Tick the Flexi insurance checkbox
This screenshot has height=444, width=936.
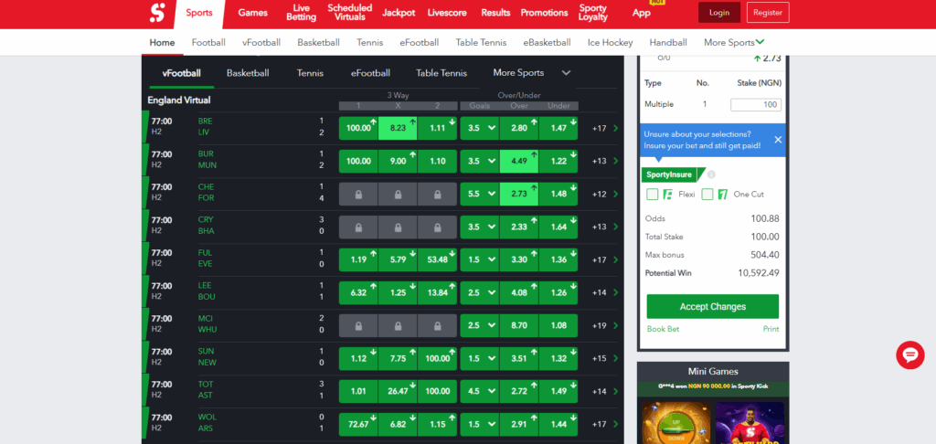653,195
